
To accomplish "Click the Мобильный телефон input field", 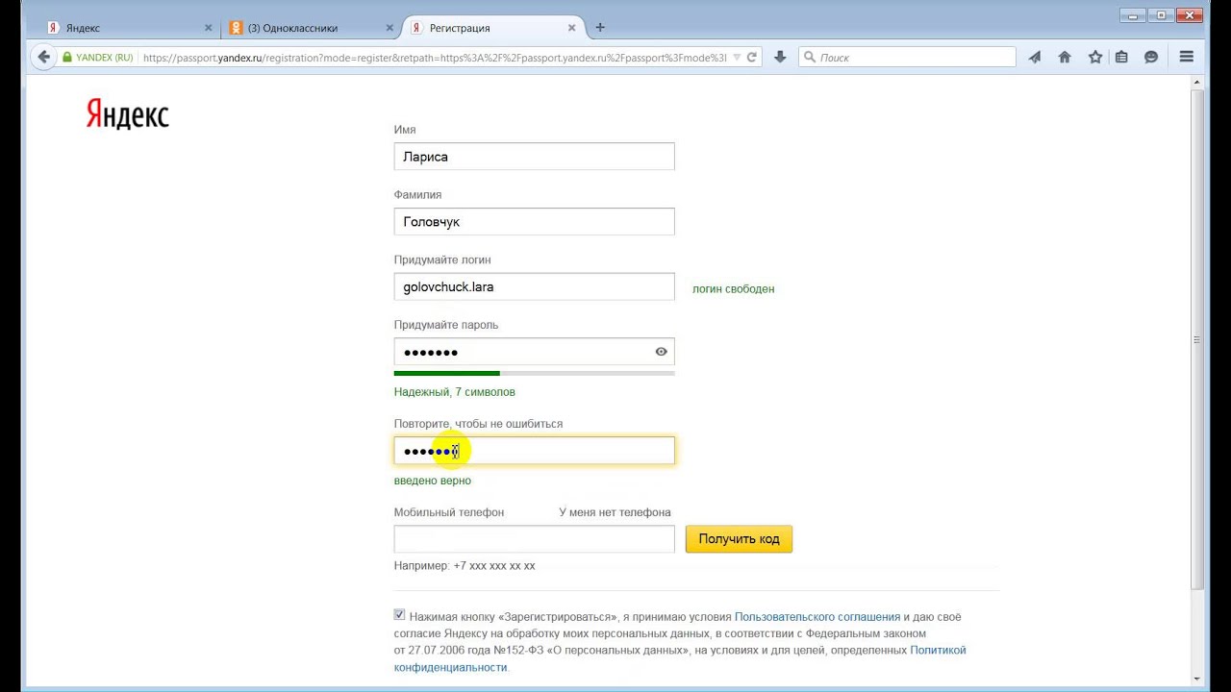I will [x=534, y=539].
